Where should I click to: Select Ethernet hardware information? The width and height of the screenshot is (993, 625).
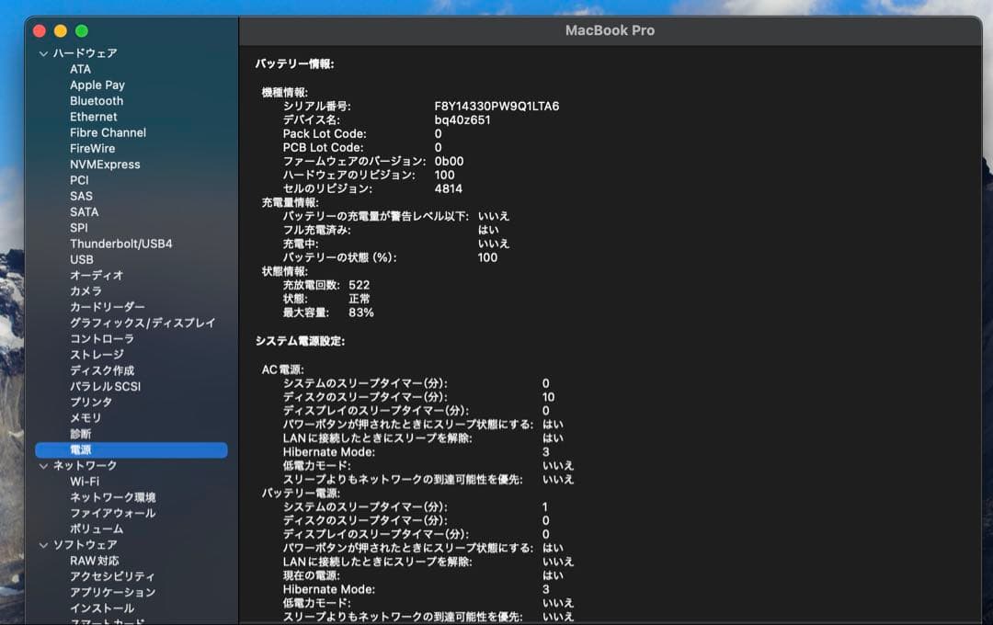[93, 117]
